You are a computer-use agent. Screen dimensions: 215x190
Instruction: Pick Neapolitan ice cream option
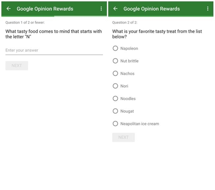pyautogui.click(x=115, y=124)
